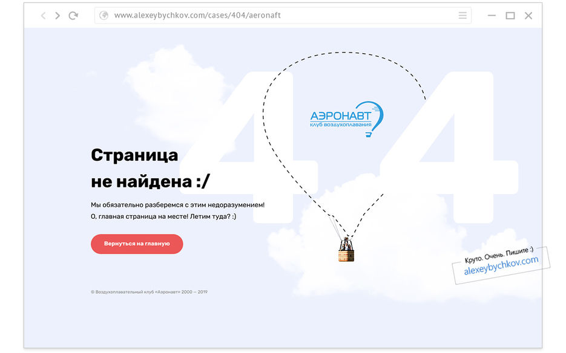Click the globe site-info icon in address bar
Screen dimensions: 566x353
click(104, 15)
